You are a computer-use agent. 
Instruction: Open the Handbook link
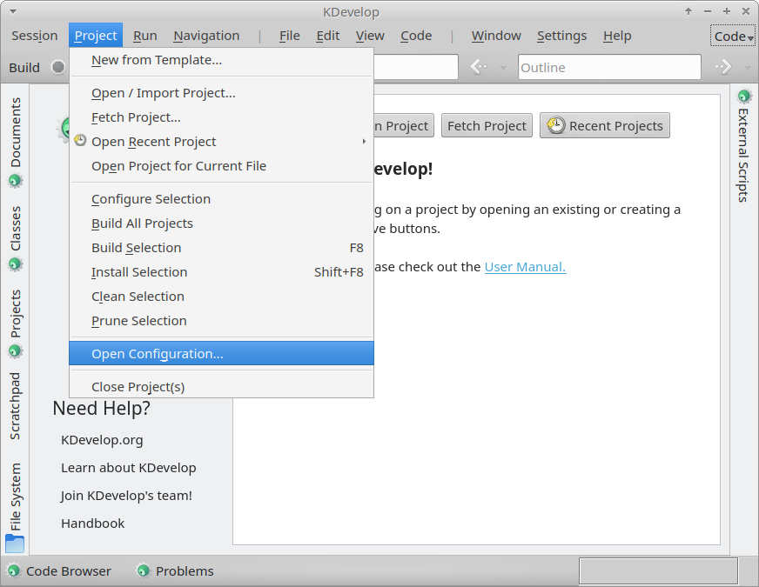pos(93,524)
